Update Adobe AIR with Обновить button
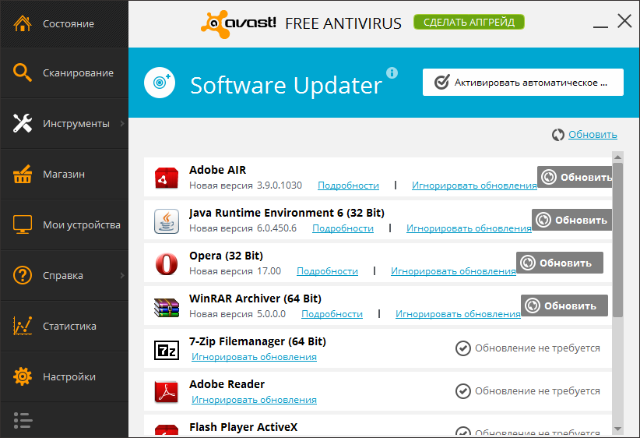 click(x=575, y=177)
